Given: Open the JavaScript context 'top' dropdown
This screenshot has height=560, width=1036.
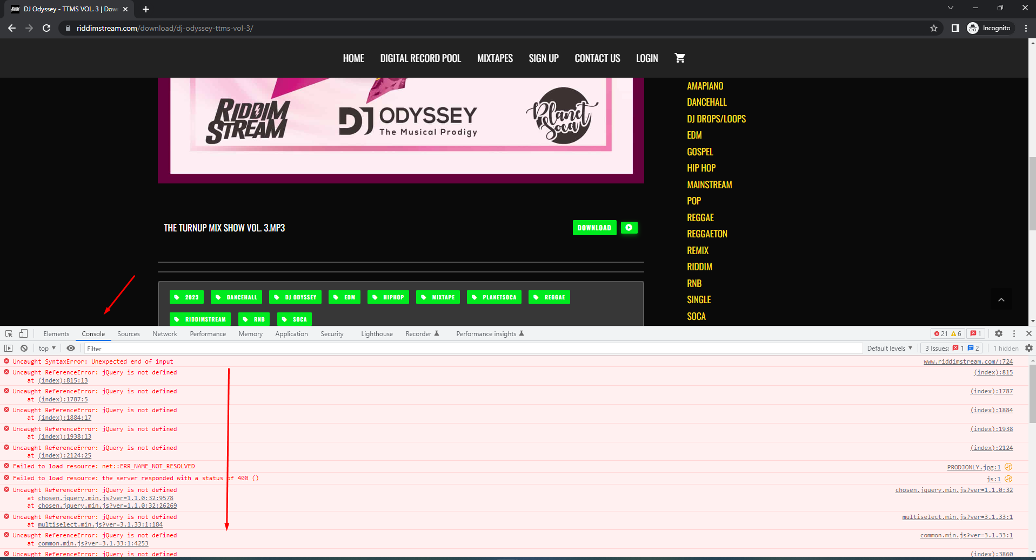Looking at the screenshot, I should 47,349.
